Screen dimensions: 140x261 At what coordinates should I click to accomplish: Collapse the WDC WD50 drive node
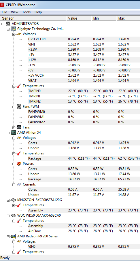(x=8, y=215)
